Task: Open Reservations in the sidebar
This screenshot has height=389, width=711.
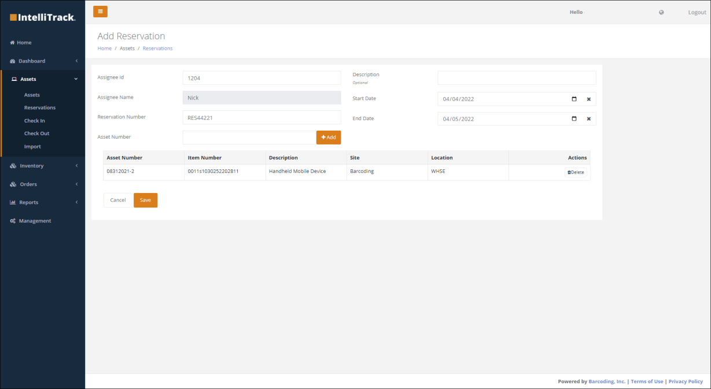Action: (x=40, y=108)
